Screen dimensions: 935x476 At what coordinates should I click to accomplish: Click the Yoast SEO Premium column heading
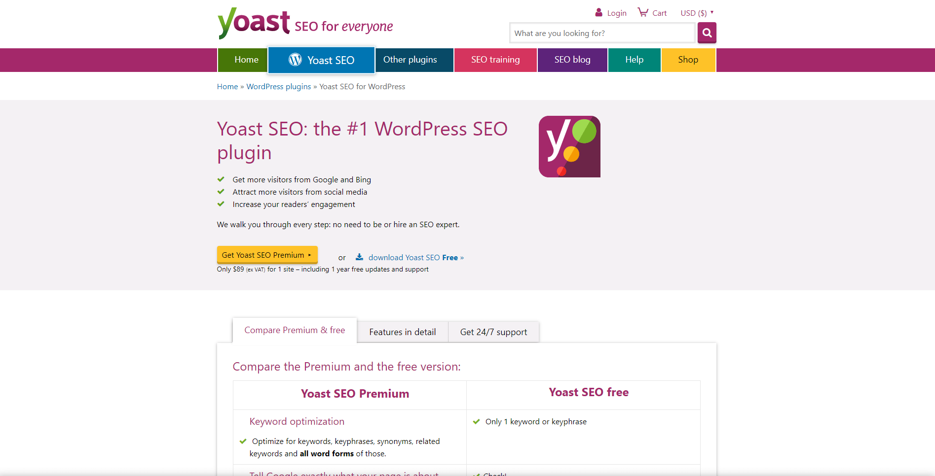[355, 394]
